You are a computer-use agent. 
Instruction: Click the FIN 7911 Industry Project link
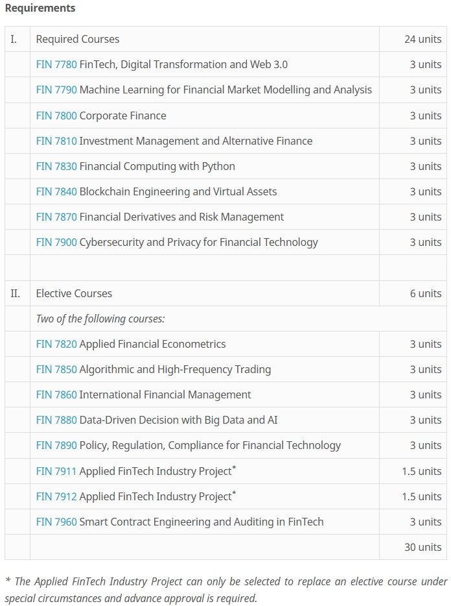56,471
